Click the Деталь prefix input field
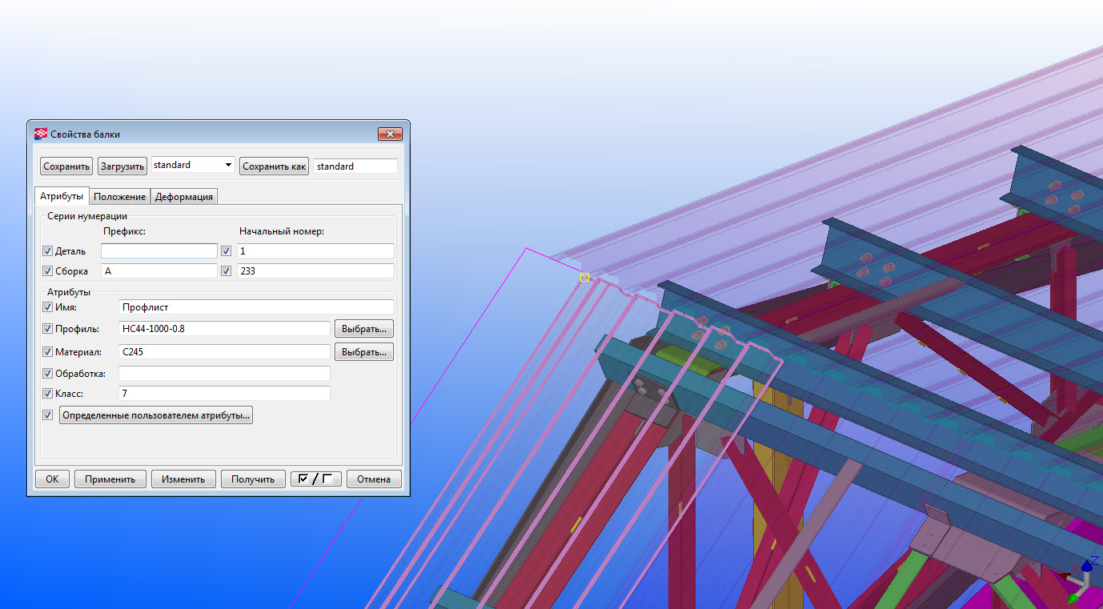The image size is (1103, 609). (x=158, y=251)
